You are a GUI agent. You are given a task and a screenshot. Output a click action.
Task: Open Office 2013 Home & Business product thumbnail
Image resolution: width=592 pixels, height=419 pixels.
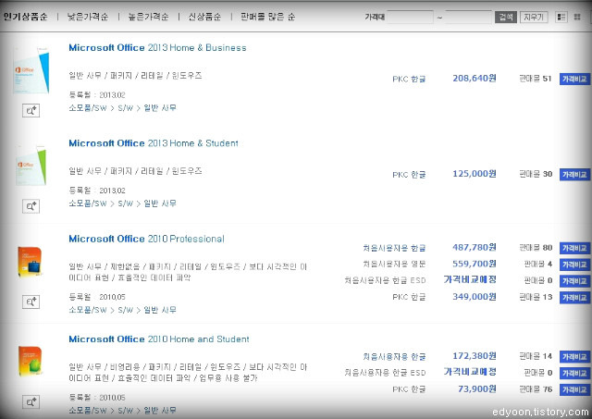(x=31, y=70)
